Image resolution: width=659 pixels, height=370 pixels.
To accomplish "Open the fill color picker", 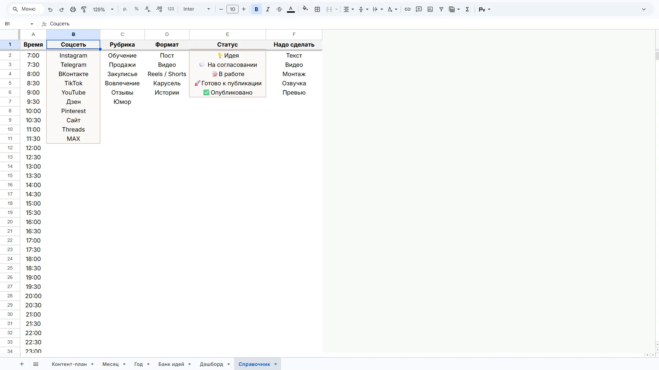I will pyautogui.click(x=305, y=9).
